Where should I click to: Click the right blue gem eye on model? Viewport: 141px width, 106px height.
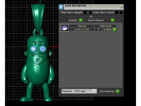[x=43, y=49]
